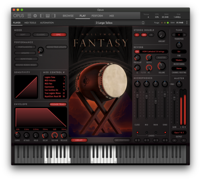Click the Performance Time knob
Image resolution: width=201 pixels, height=180 pixels.
pyautogui.click(x=41, y=50)
